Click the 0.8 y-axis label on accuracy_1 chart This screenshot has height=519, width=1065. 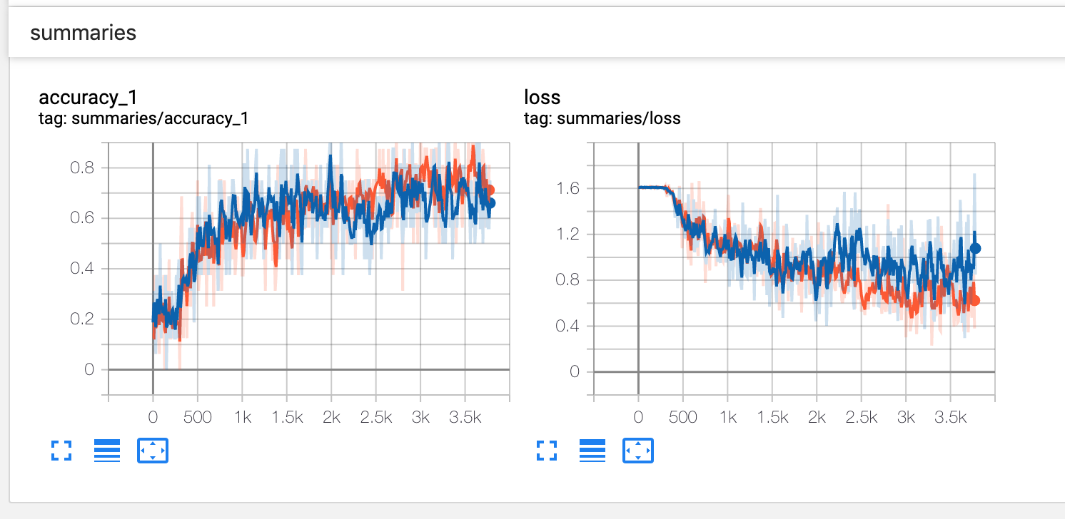click(x=81, y=168)
